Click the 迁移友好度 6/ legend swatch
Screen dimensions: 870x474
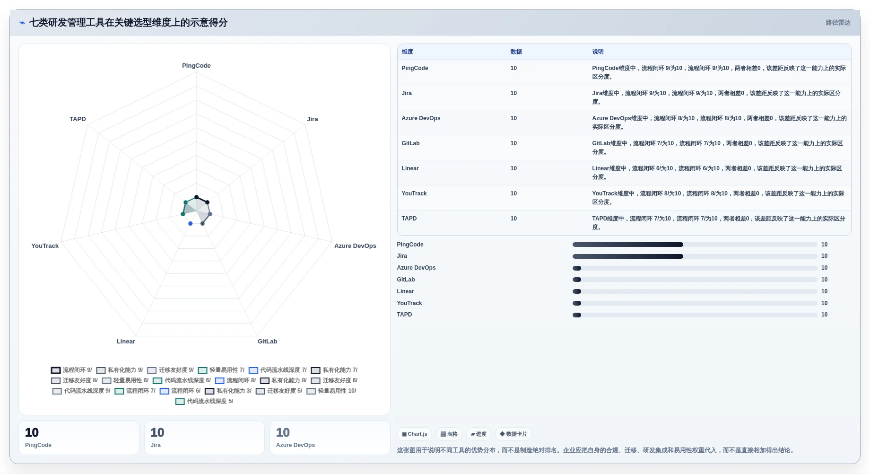click(x=315, y=380)
